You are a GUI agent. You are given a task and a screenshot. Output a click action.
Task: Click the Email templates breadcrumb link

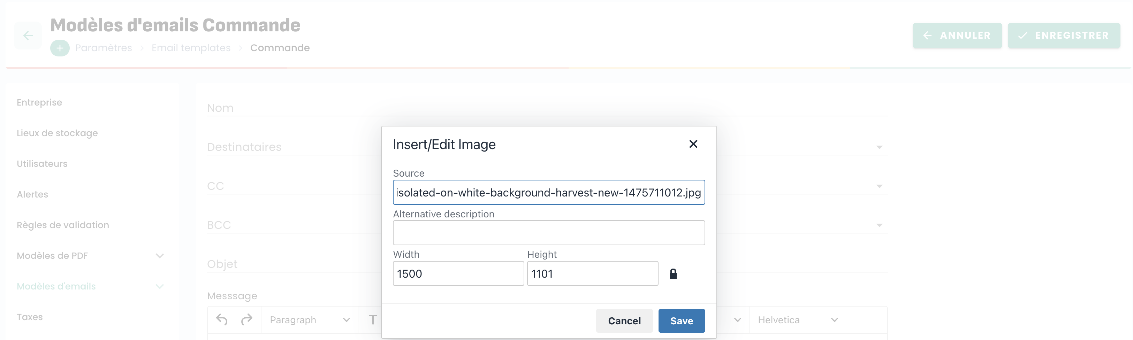tap(191, 48)
